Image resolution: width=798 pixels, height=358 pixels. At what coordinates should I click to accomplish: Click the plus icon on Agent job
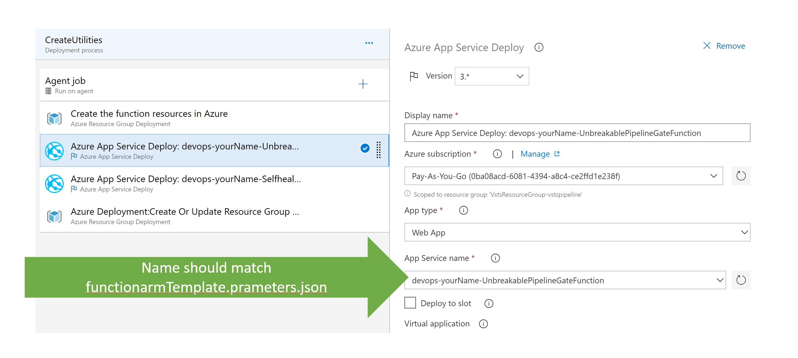363,84
